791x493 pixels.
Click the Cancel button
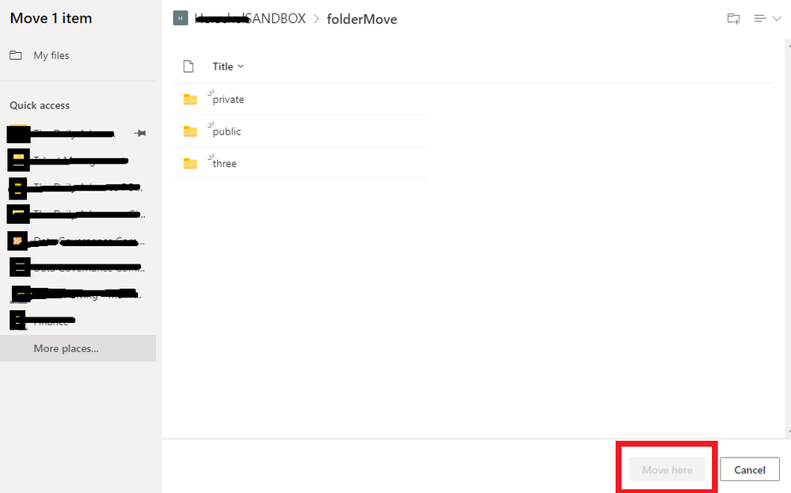749,468
